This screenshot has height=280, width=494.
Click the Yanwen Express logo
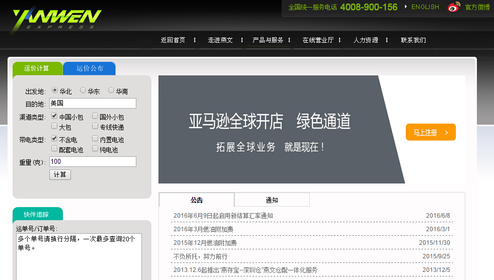click(57, 20)
